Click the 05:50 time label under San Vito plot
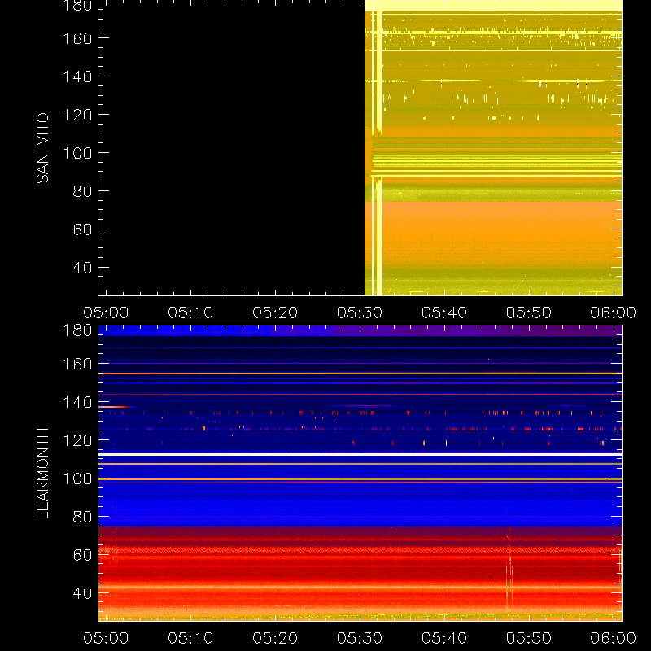Viewport: 651px width, 651px height. [529, 312]
